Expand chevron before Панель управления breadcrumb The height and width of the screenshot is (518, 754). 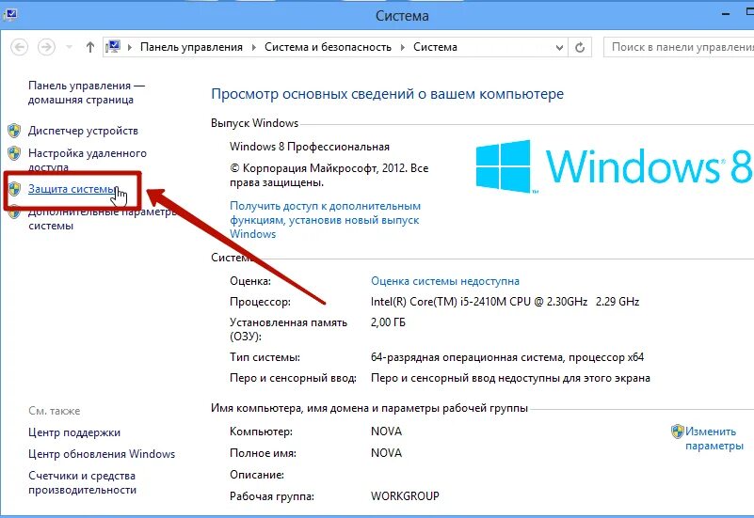(130, 47)
